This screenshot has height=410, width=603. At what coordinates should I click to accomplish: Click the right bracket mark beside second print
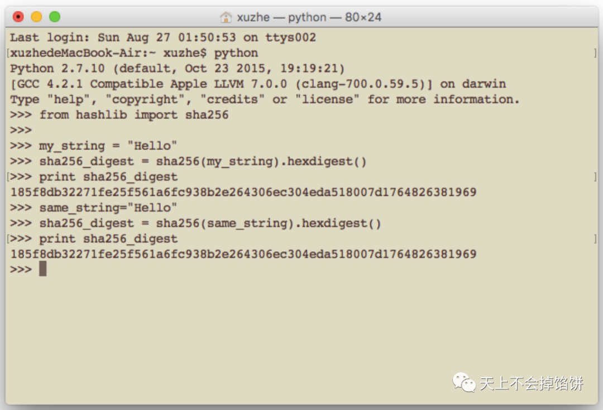(x=595, y=239)
